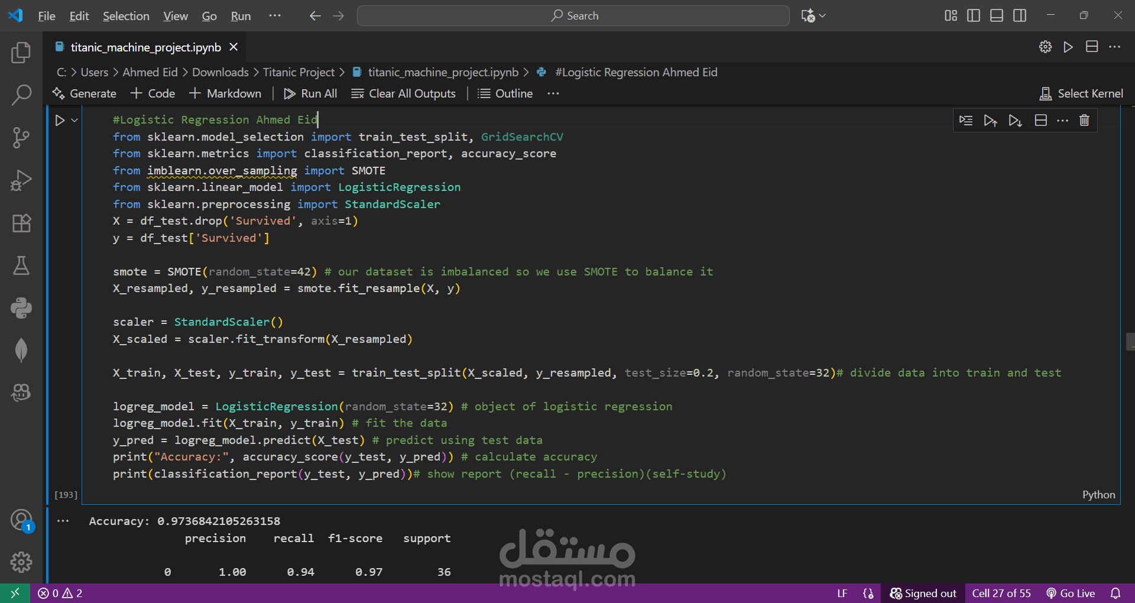The height and width of the screenshot is (603, 1135).
Task: Click Run All in notebook toolbar
Action: pos(310,93)
